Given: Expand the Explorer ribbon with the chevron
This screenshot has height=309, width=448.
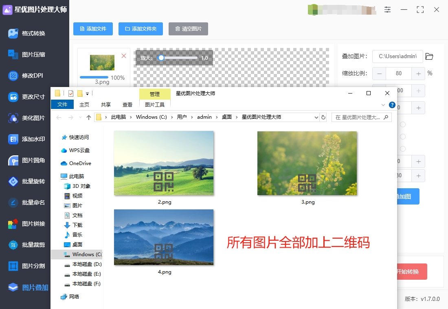Looking at the screenshot, I should coord(383,105).
